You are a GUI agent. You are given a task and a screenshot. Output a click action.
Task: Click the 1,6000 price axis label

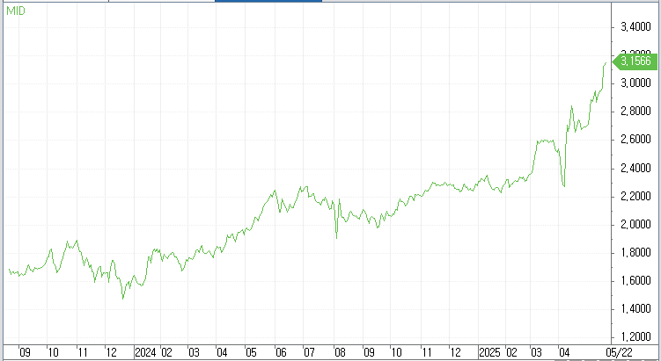(x=635, y=281)
